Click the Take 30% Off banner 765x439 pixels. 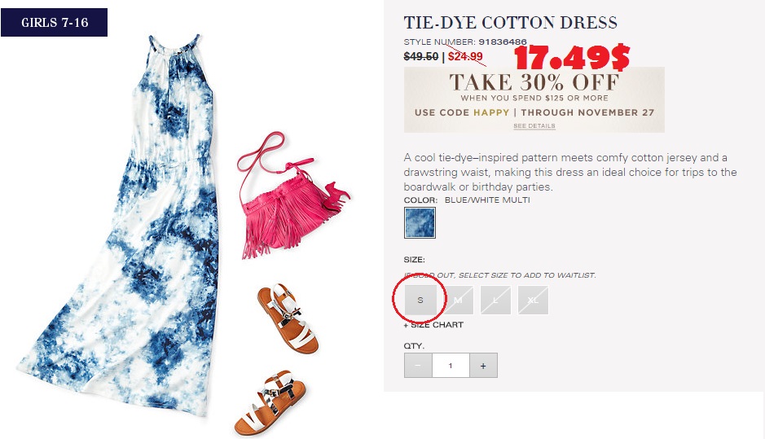(534, 99)
